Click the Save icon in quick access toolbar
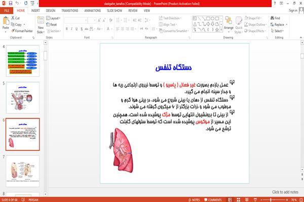304x202 pixels. pos(10,3)
